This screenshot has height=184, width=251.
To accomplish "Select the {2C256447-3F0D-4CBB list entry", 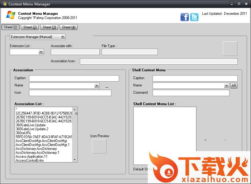I will click(x=44, y=113).
